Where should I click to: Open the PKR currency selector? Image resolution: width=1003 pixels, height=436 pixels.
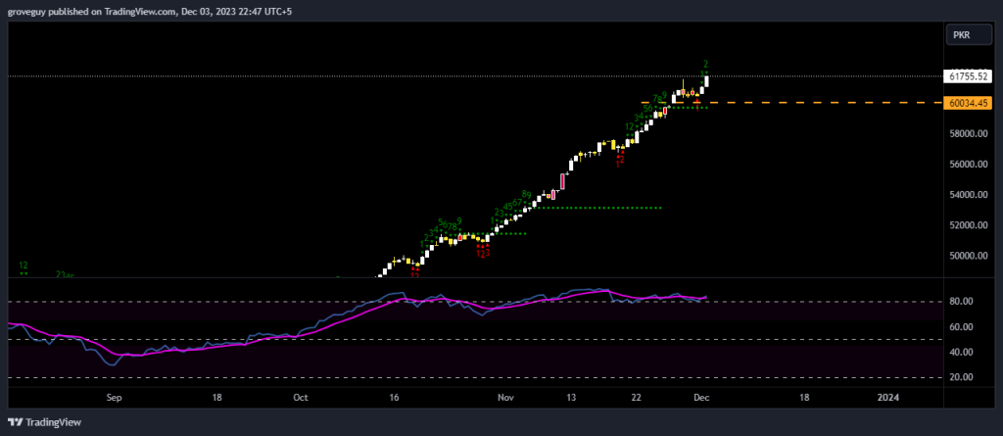pyautogui.click(x=961, y=35)
